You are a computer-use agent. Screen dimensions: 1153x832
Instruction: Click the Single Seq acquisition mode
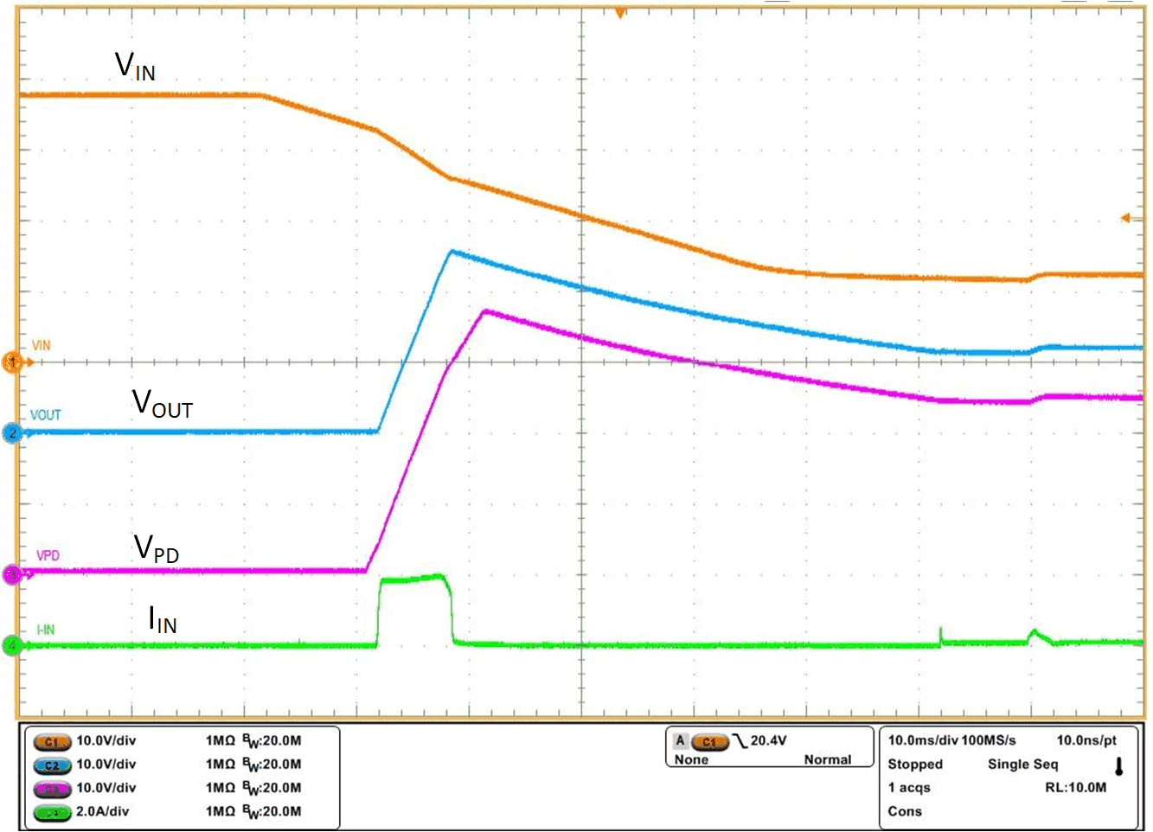coord(1022,765)
